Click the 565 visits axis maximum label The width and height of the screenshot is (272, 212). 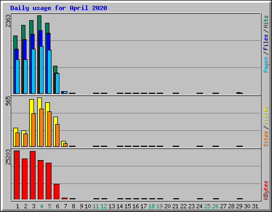click(8, 101)
